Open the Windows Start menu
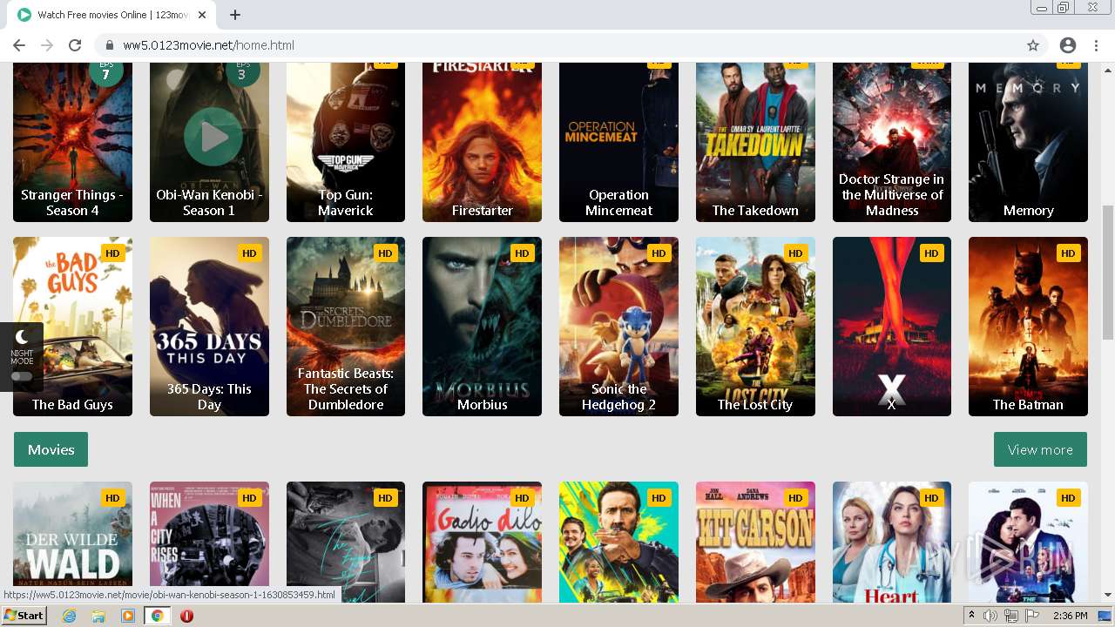This screenshot has width=1115, height=627. click(24, 616)
